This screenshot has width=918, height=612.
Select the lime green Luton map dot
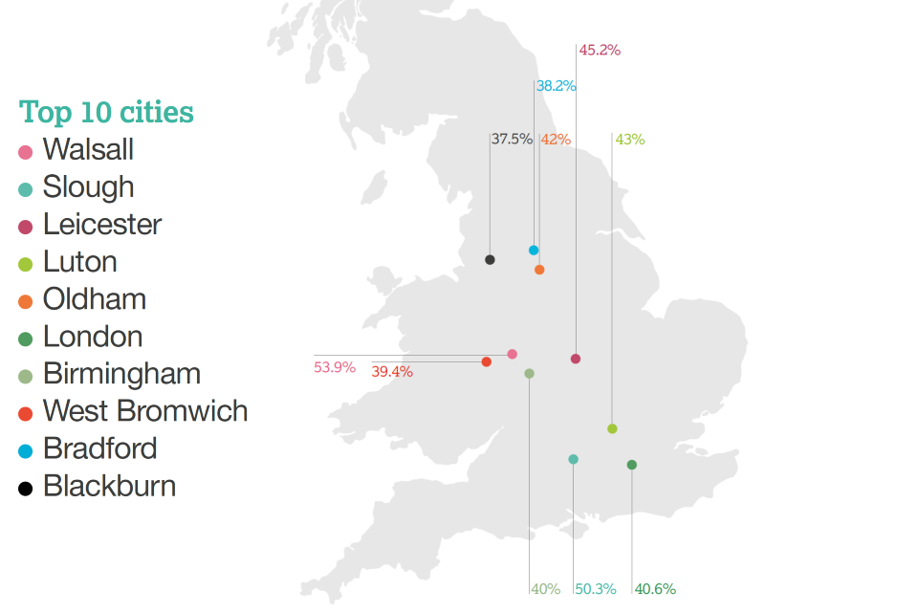(x=612, y=428)
